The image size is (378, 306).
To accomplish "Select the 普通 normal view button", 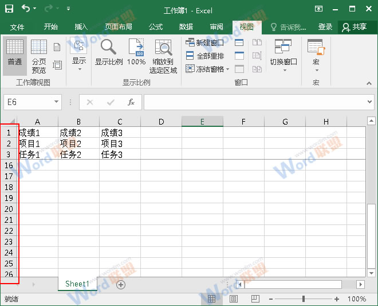I will pos(15,56).
